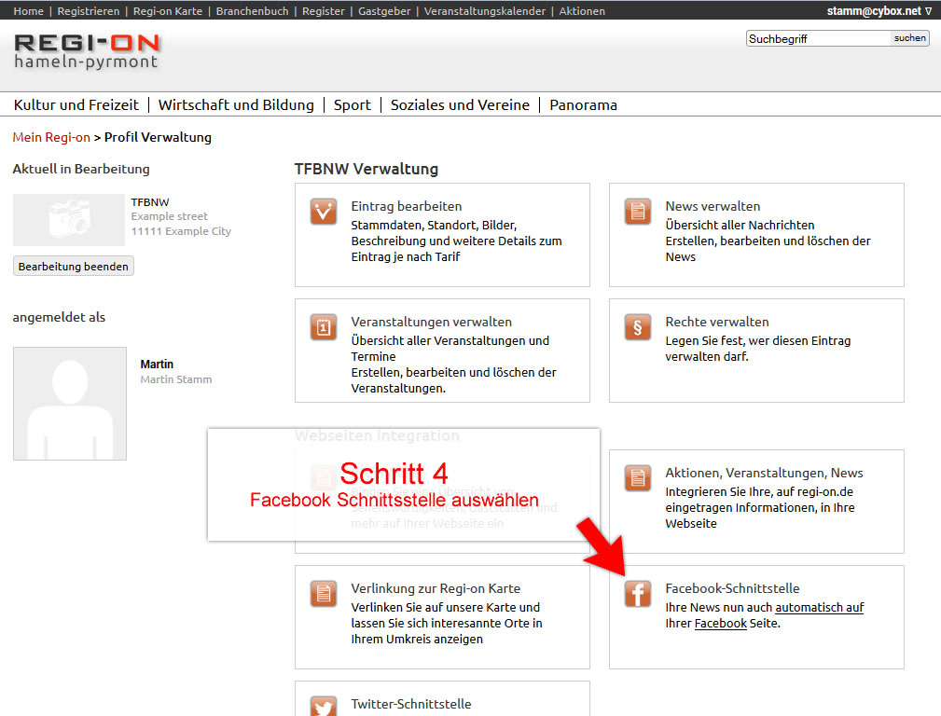Click the Branchenbuch top navigation link
941x716 pixels.
coord(253,11)
